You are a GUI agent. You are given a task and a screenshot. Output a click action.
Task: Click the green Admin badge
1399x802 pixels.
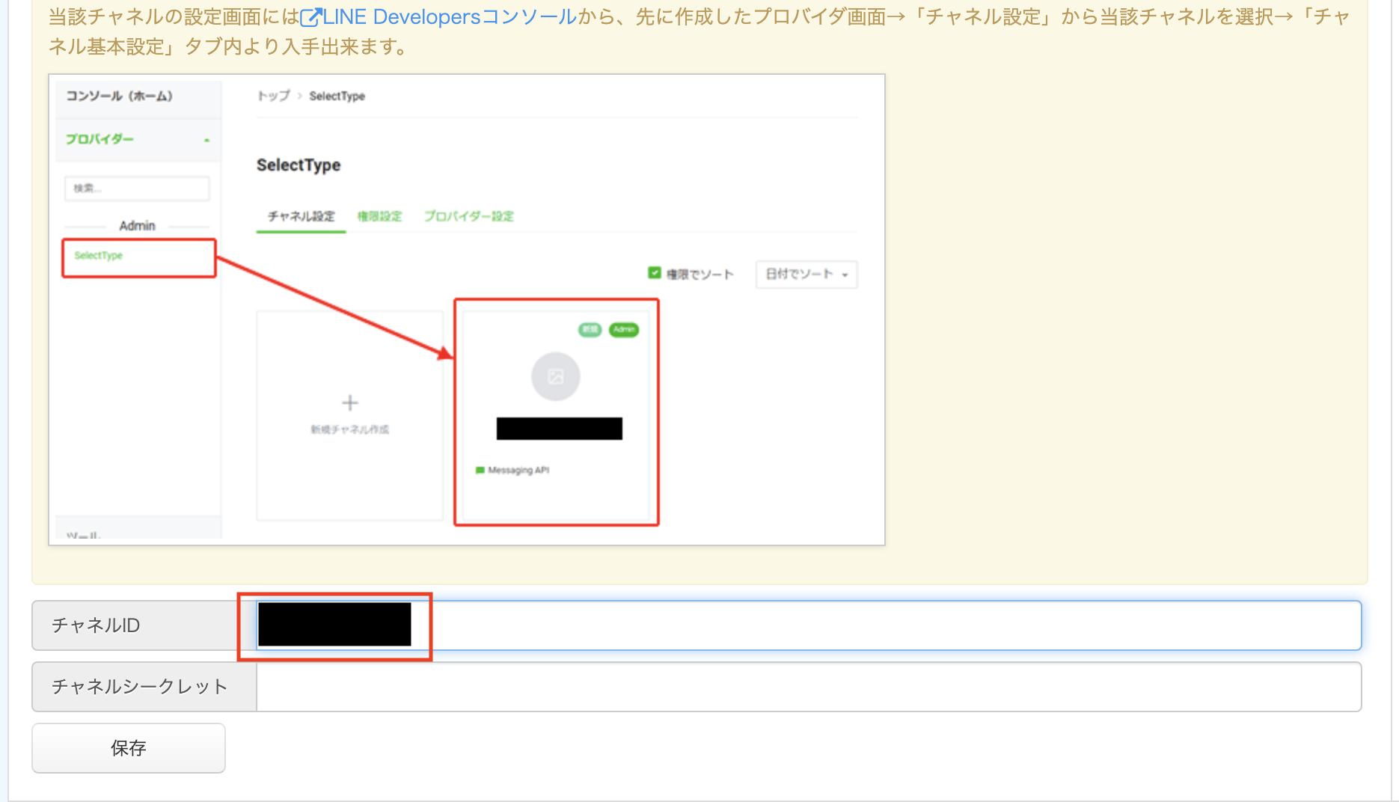click(x=624, y=330)
